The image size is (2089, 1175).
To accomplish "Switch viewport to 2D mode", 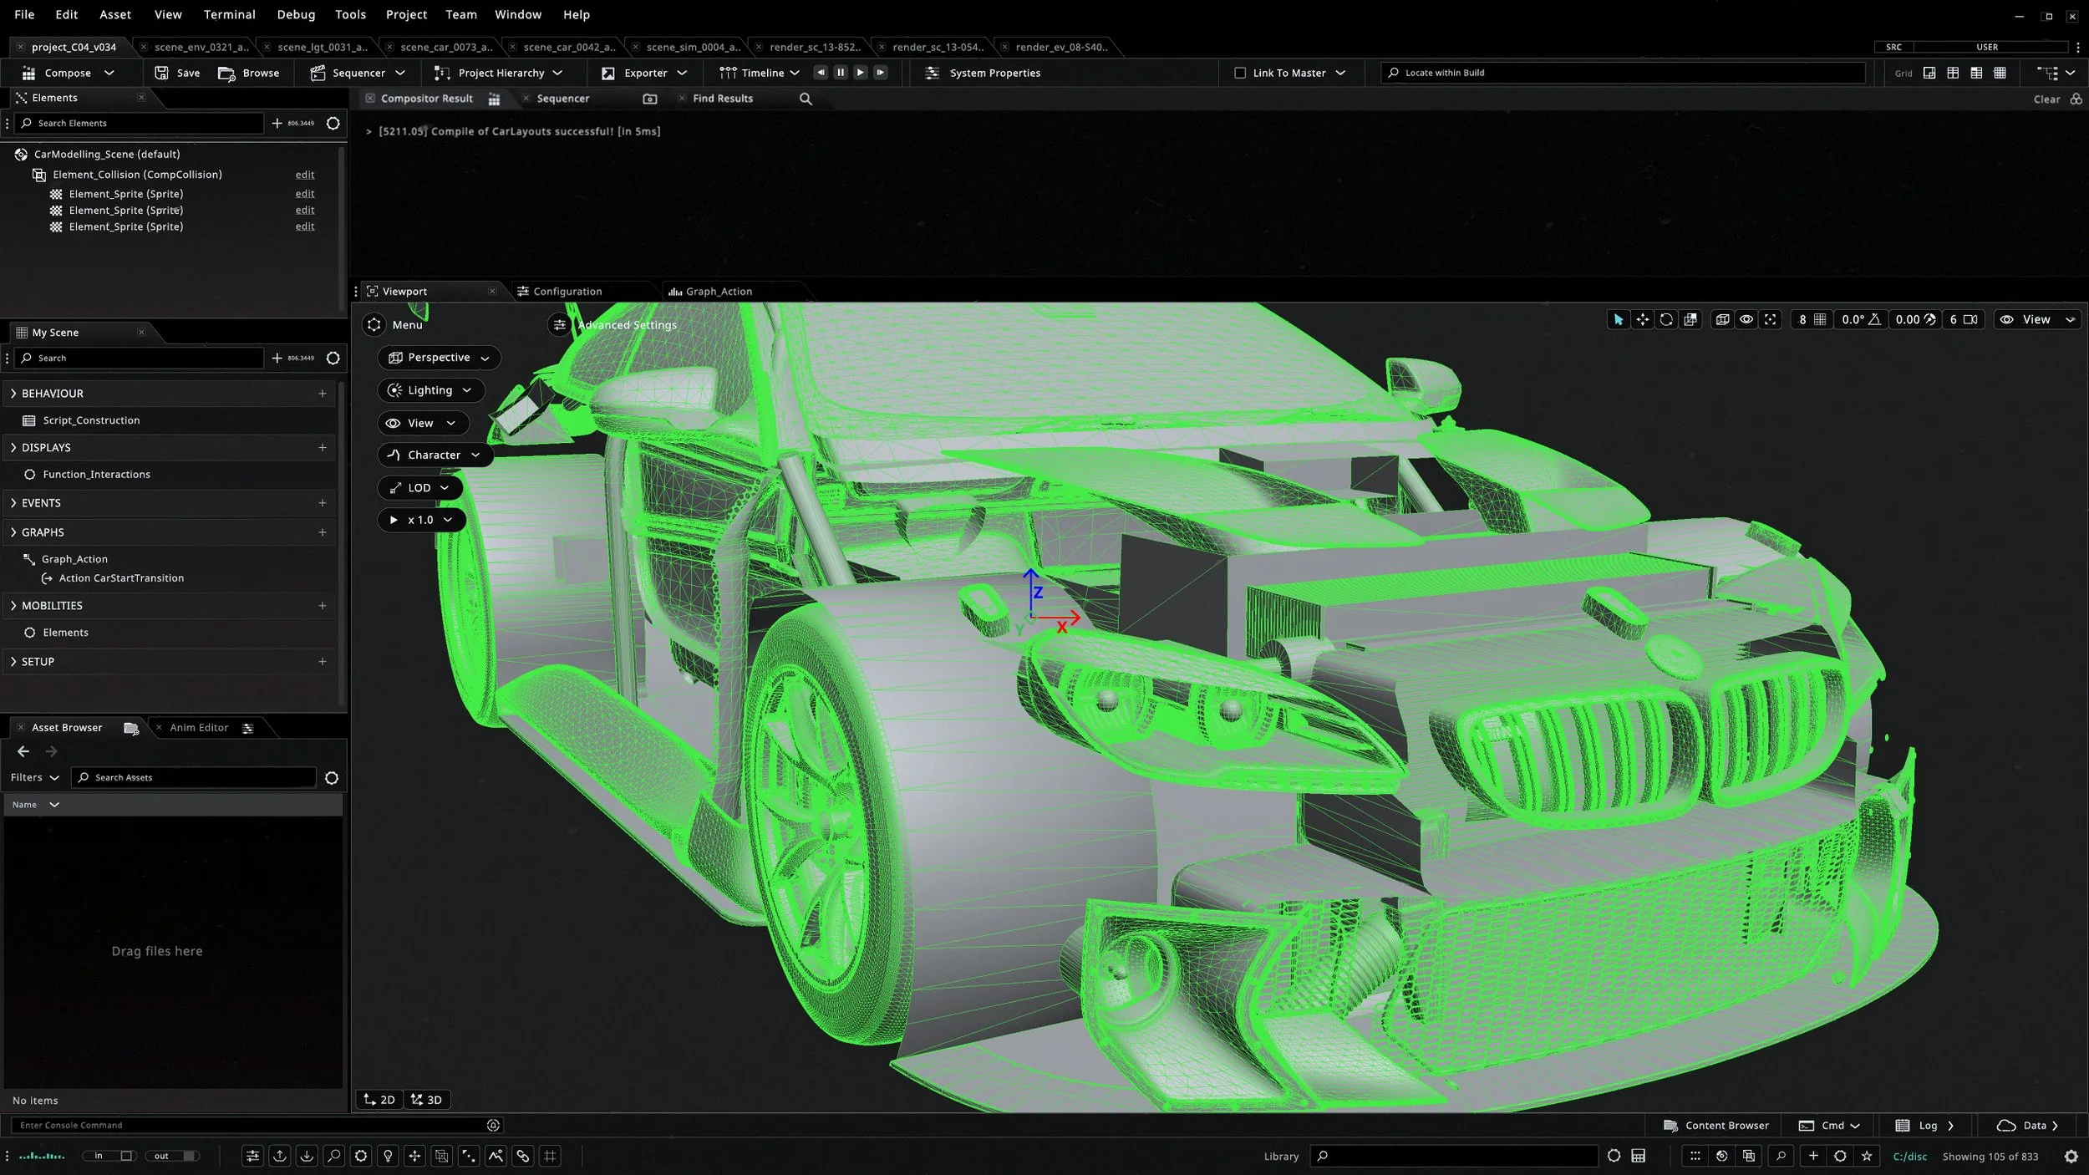I will 379,1099.
